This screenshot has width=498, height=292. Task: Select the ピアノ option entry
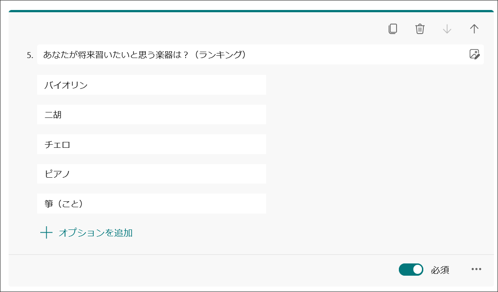(x=152, y=174)
